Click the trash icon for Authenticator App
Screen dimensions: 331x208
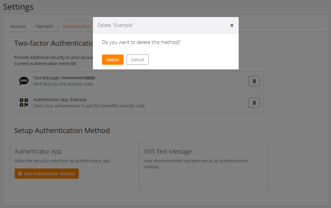(254, 103)
